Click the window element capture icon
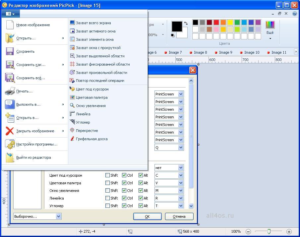 72,39
